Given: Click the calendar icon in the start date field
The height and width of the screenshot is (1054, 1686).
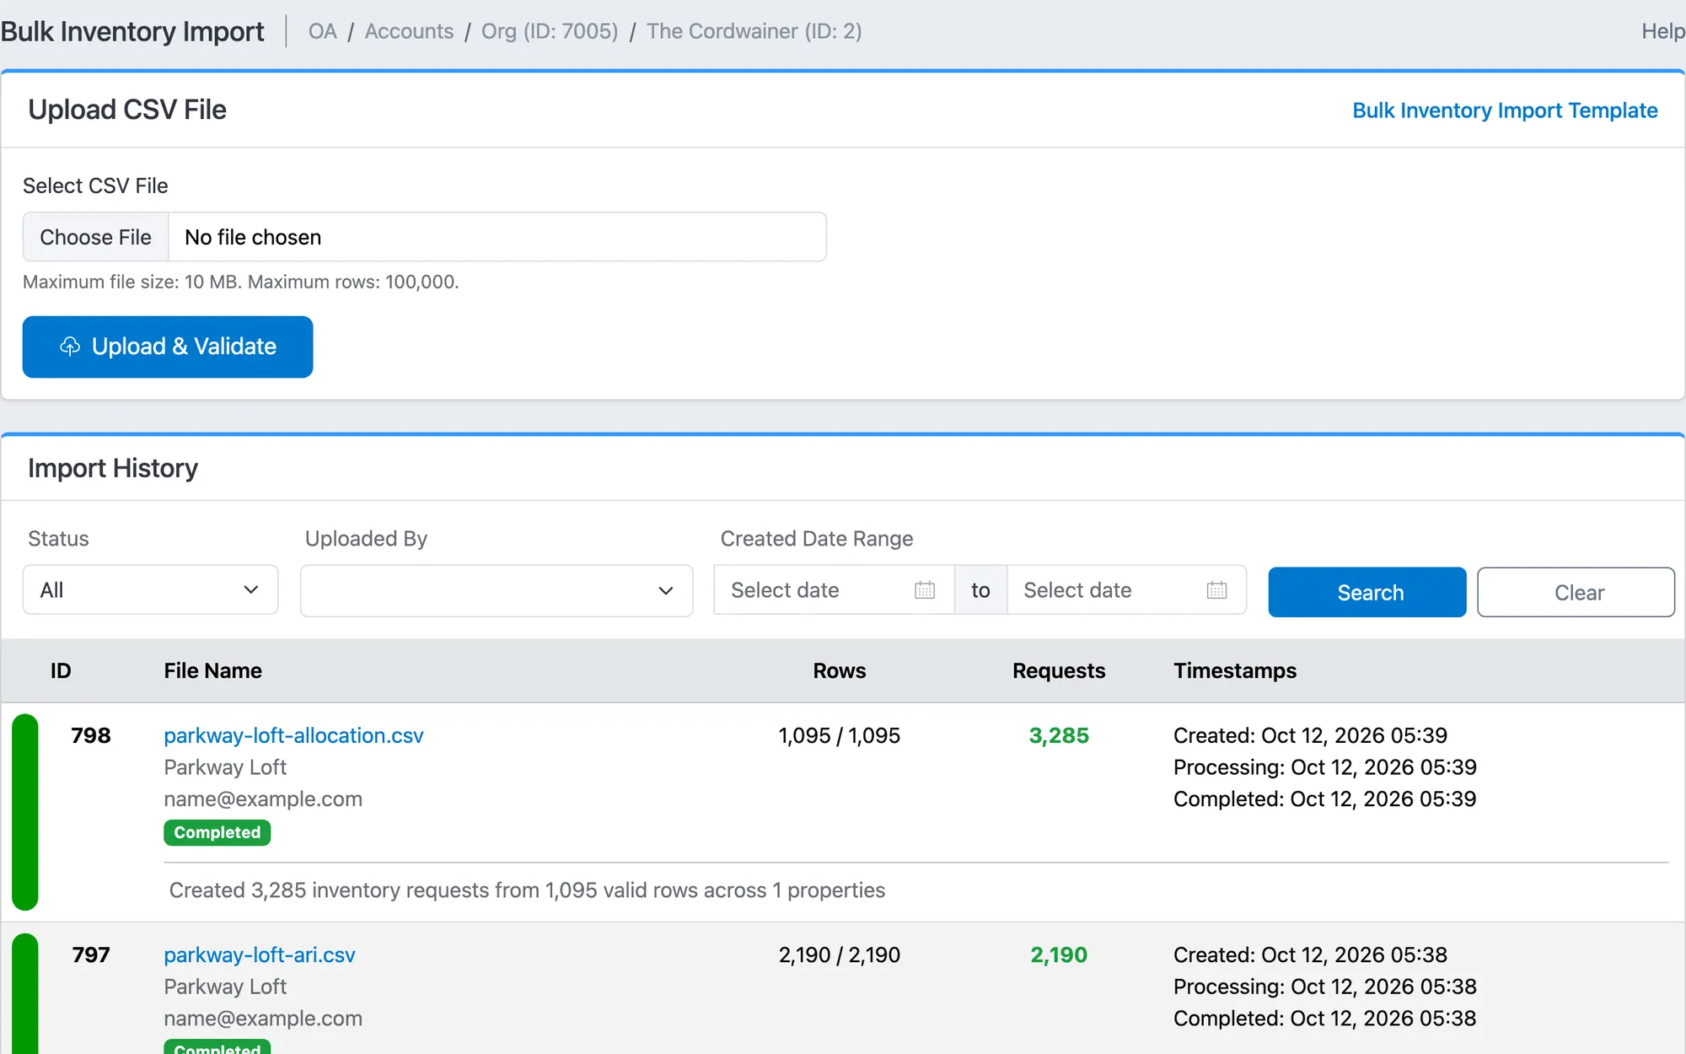Looking at the screenshot, I should (925, 590).
